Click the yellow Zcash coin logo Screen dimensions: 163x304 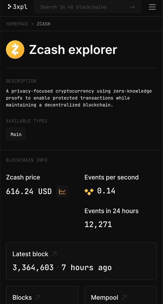click(15, 49)
